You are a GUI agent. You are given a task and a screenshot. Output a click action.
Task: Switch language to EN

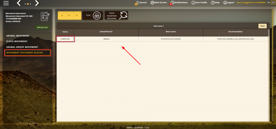273,2
